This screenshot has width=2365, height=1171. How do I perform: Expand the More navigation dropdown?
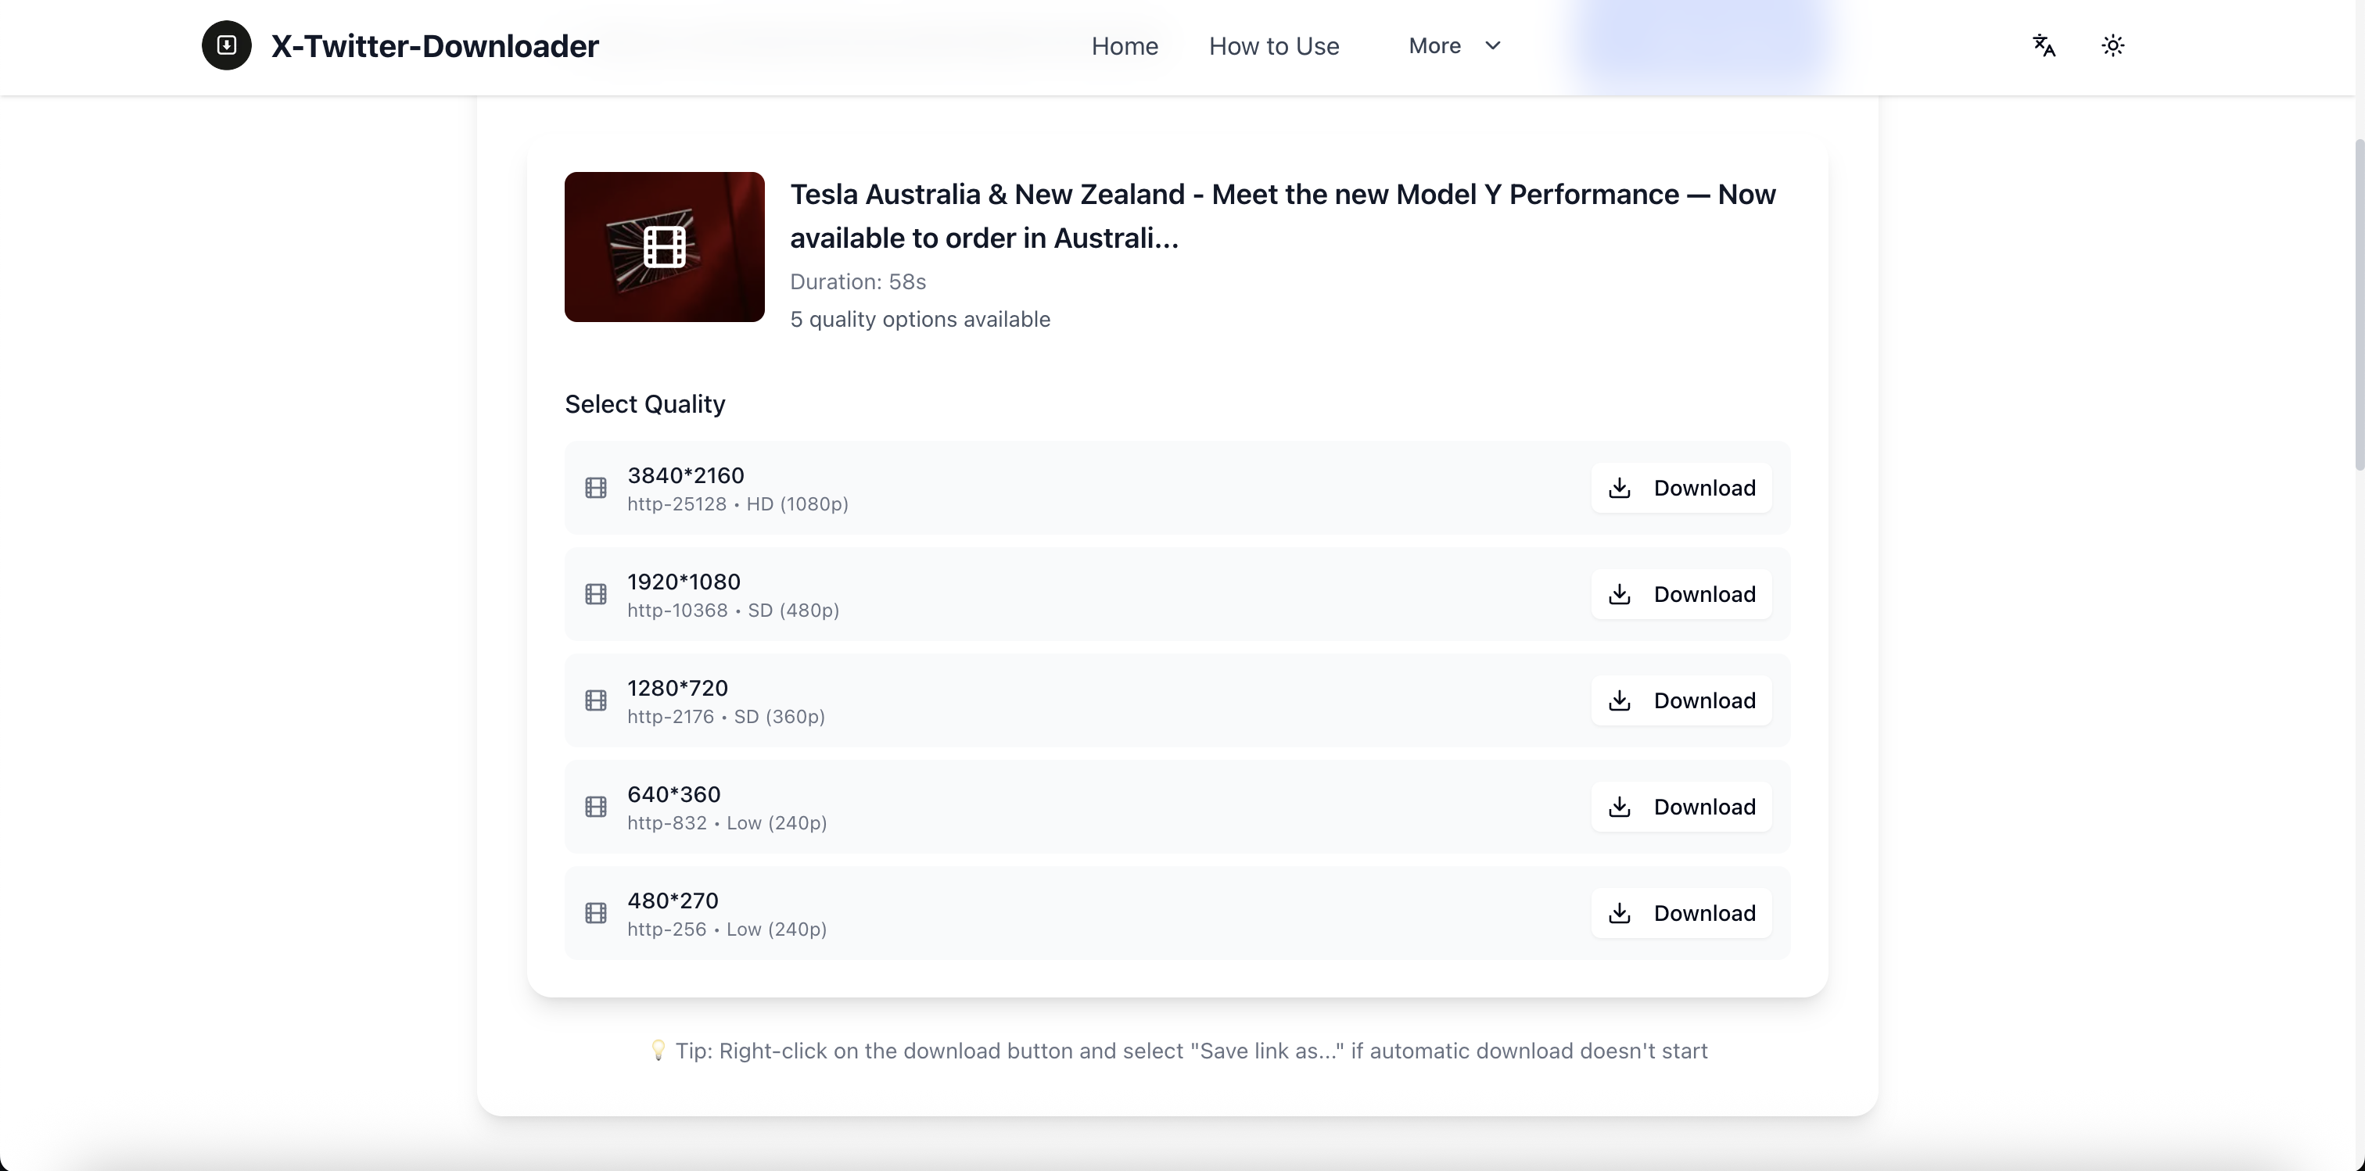click(1454, 45)
